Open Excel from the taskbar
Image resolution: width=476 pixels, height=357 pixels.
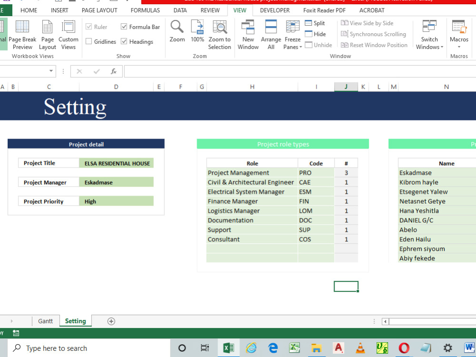228,348
